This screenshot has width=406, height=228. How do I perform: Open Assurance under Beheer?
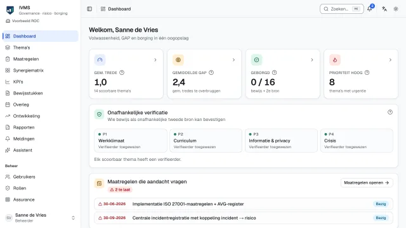tap(41, 199)
